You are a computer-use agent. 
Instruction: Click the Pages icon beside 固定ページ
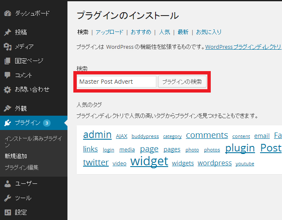tap(7, 61)
